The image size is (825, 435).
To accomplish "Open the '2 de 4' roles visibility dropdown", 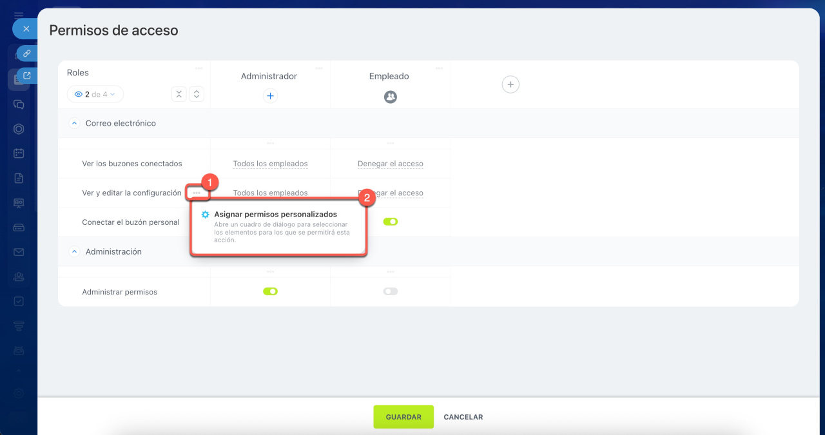I will pyautogui.click(x=95, y=94).
